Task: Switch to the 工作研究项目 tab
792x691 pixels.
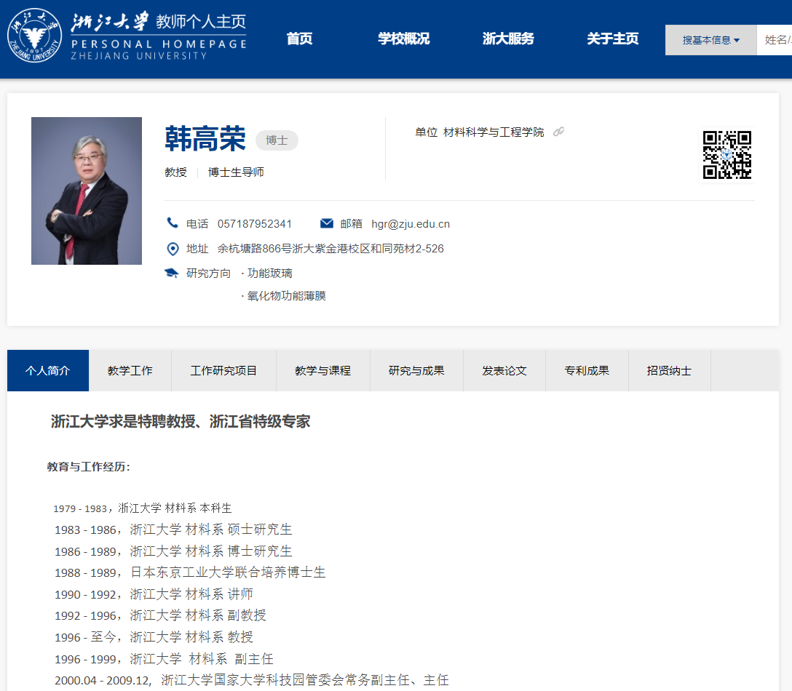Action: click(223, 370)
